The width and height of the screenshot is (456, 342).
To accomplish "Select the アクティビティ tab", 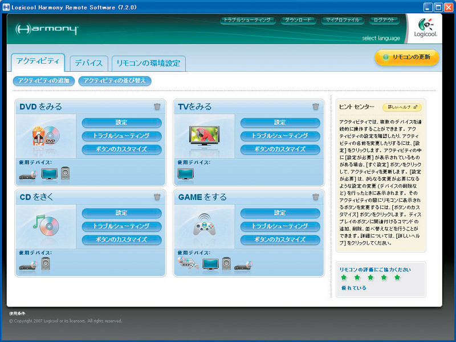I will coord(38,62).
